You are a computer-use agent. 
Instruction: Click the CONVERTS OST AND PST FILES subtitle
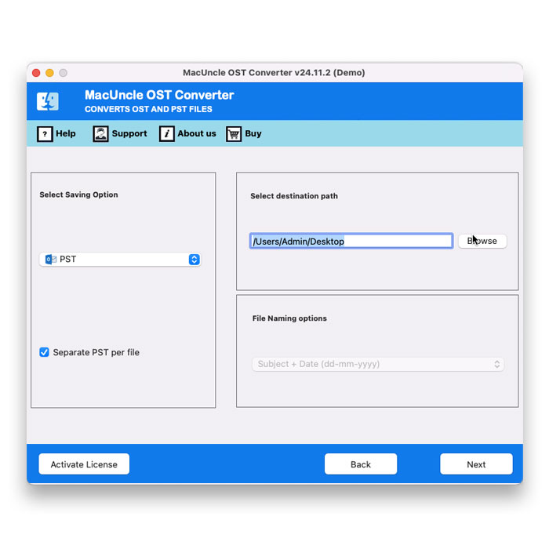pos(148,109)
